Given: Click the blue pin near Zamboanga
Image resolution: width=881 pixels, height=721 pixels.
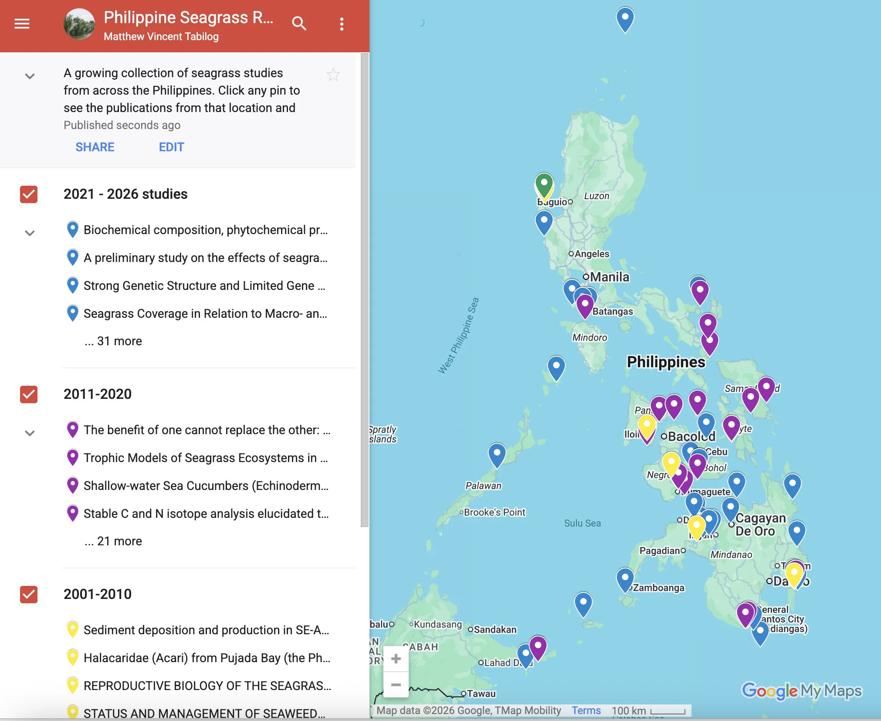Looking at the screenshot, I should pyautogui.click(x=625, y=580).
